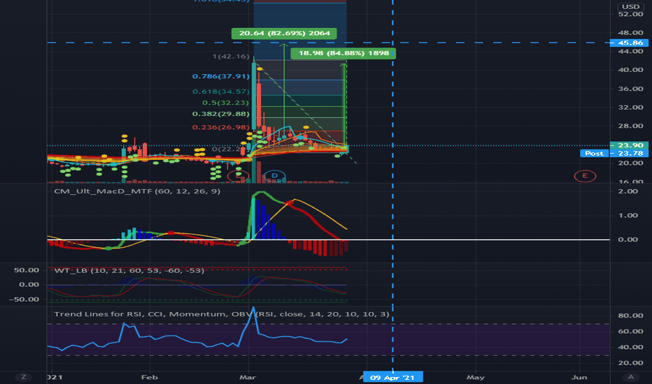Click the Fibonacci 0.236(26.98) level label
Screen dimensions: 652x384
(221, 128)
